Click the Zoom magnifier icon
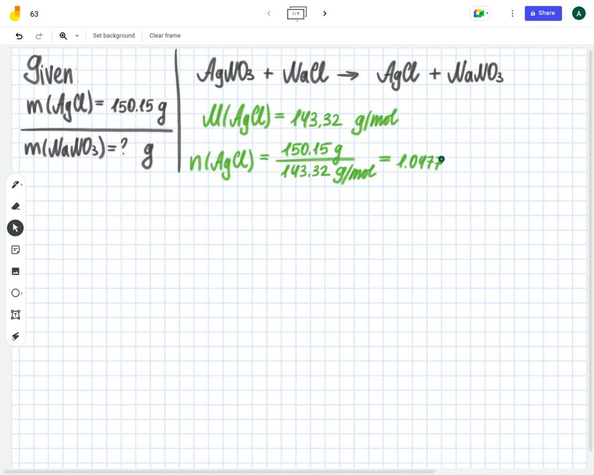The image size is (594, 475). (64, 35)
